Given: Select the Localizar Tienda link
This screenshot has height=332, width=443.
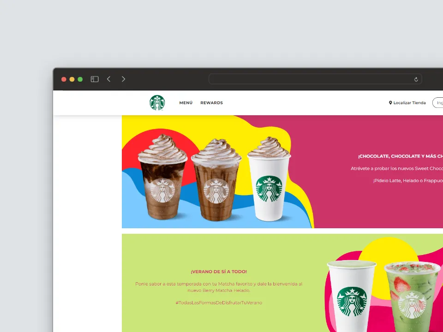Looking at the screenshot, I should click(x=410, y=103).
